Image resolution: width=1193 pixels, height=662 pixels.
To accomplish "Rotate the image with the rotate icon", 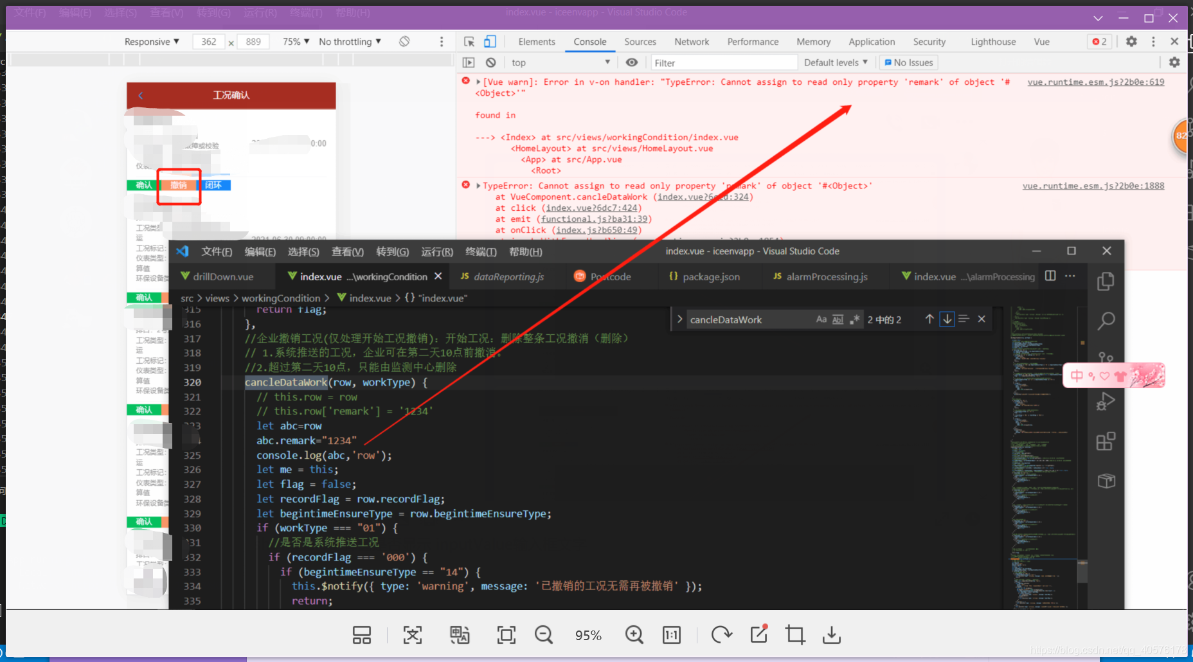I will coord(722,635).
